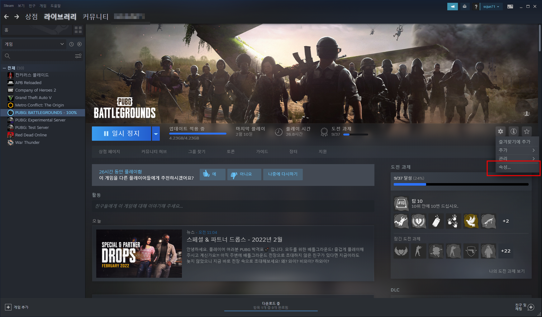
Task: Click the 예 recommend button
Action: (212, 174)
